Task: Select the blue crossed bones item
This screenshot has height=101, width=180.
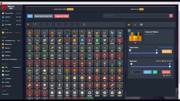Action: tap(60, 70)
